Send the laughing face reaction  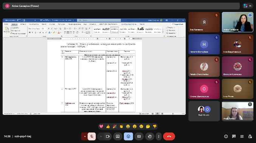point(128,126)
